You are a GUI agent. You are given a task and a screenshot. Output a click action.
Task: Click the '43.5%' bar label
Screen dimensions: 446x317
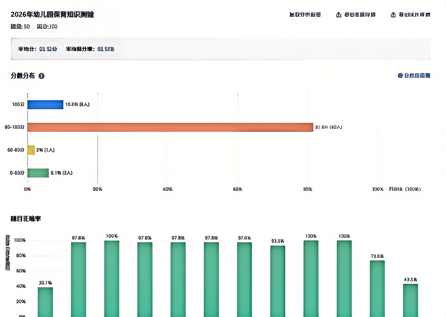[410, 280]
